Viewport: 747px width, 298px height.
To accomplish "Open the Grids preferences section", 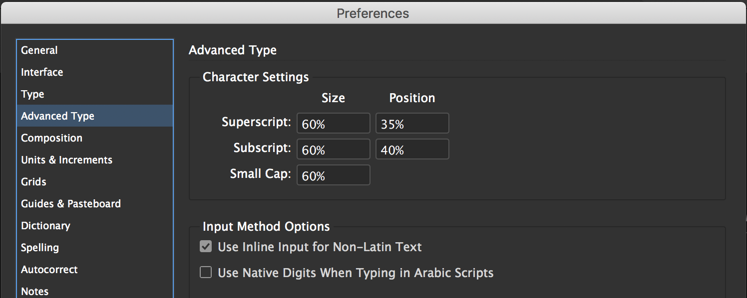I will [33, 182].
